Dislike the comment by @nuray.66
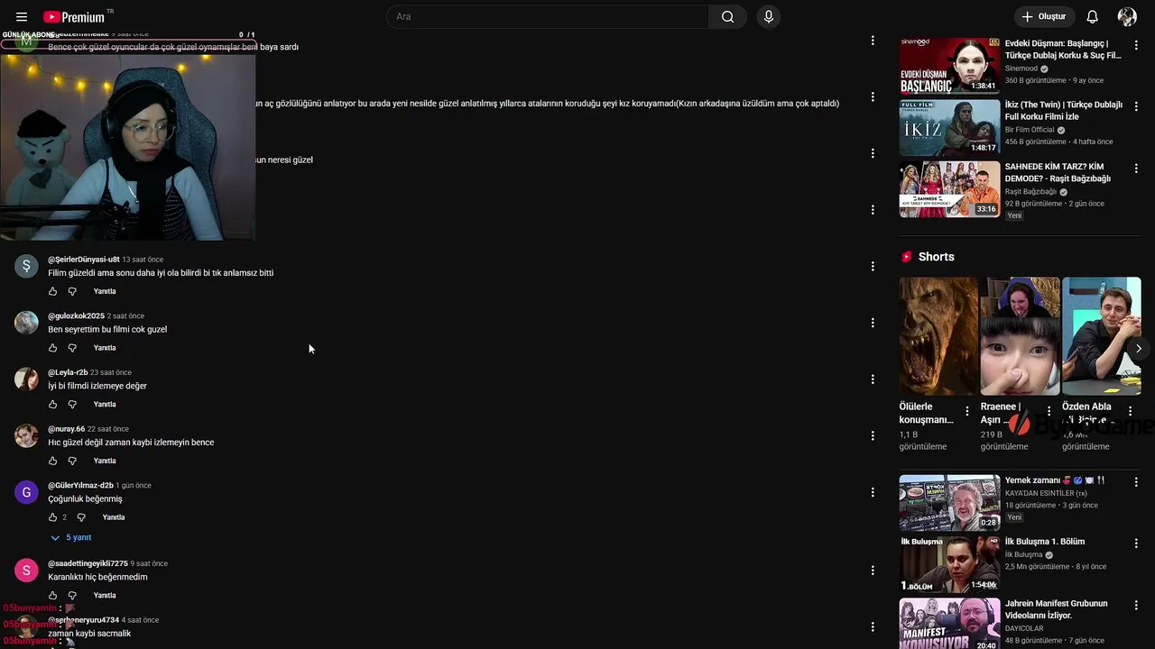Image resolution: width=1155 pixels, height=649 pixels. tap(72, 461)
